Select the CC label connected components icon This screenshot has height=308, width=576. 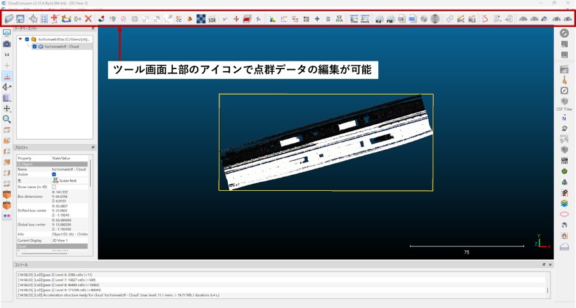179,19
